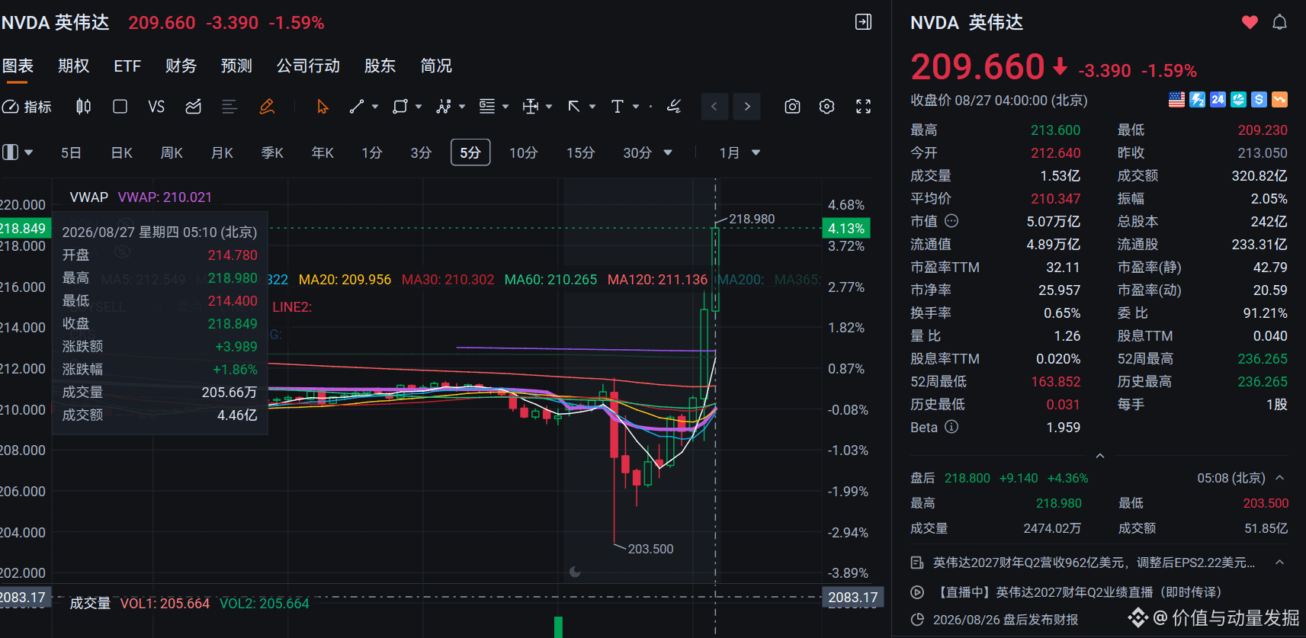
Task: Open the chart layout split dropdown
Action: [x=18, y=152]
